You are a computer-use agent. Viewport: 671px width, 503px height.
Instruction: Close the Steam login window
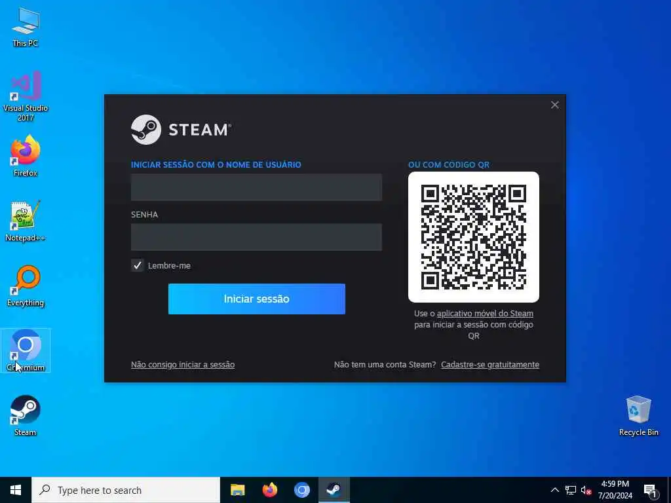tap(554, 105)
